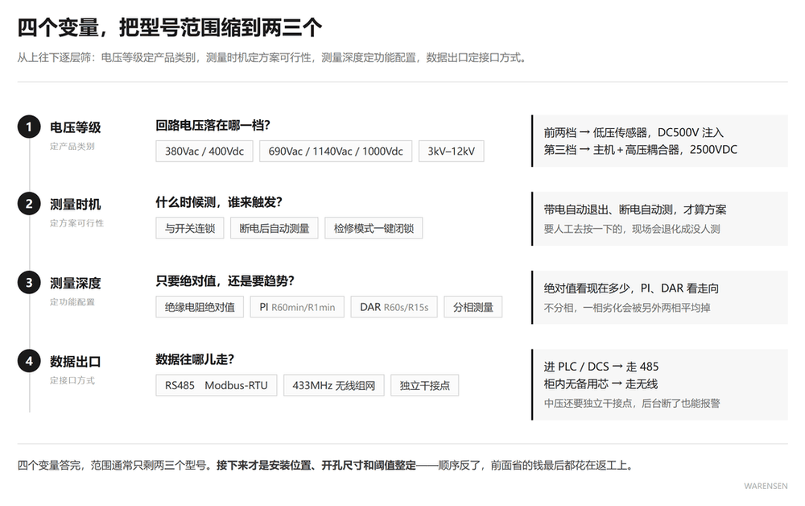
Task: Click the step 2 number circle
Action: coord(29,204)
